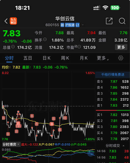130x163 pixels.
Task: Tap the intraday price line chart
Action: click(x=48, y=106)
